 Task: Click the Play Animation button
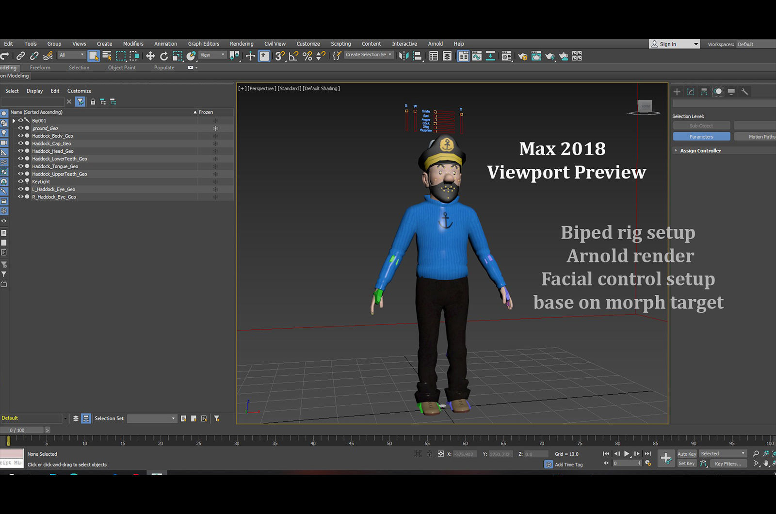pyautogui.click(x=627, y=454)
